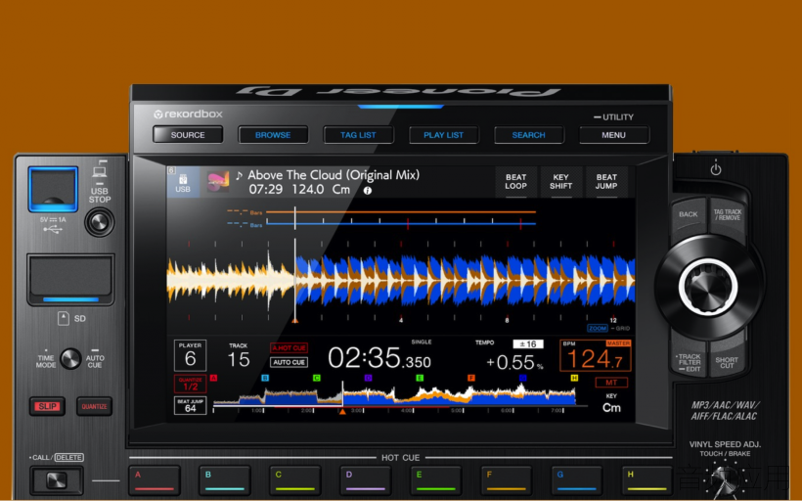Trigger Hot Cue pad H
Viewport: 802px width, 501px height.
(647, 480)
